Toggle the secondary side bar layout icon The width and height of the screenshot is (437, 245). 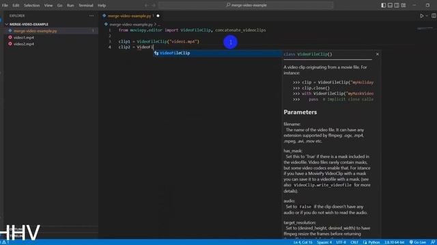(x=397, y=5)
